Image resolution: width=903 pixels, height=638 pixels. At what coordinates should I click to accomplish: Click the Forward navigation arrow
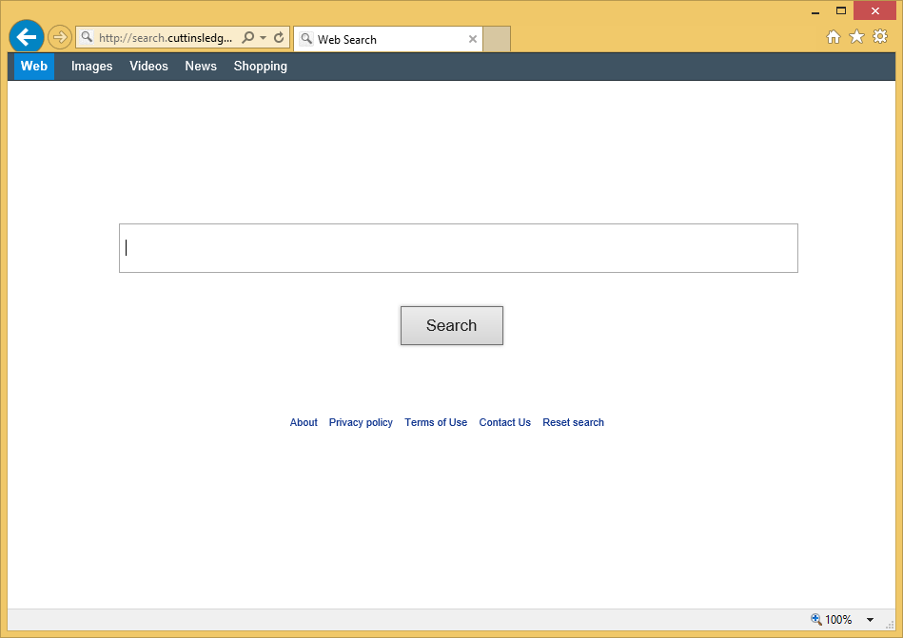60,38
